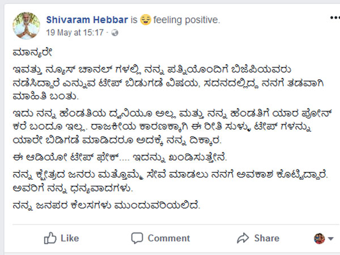Click the last line 'ನನ್ನ ಜನಪರ ಕೆಲಸಗಳು'
340x255 pixels.
[107, 205]
